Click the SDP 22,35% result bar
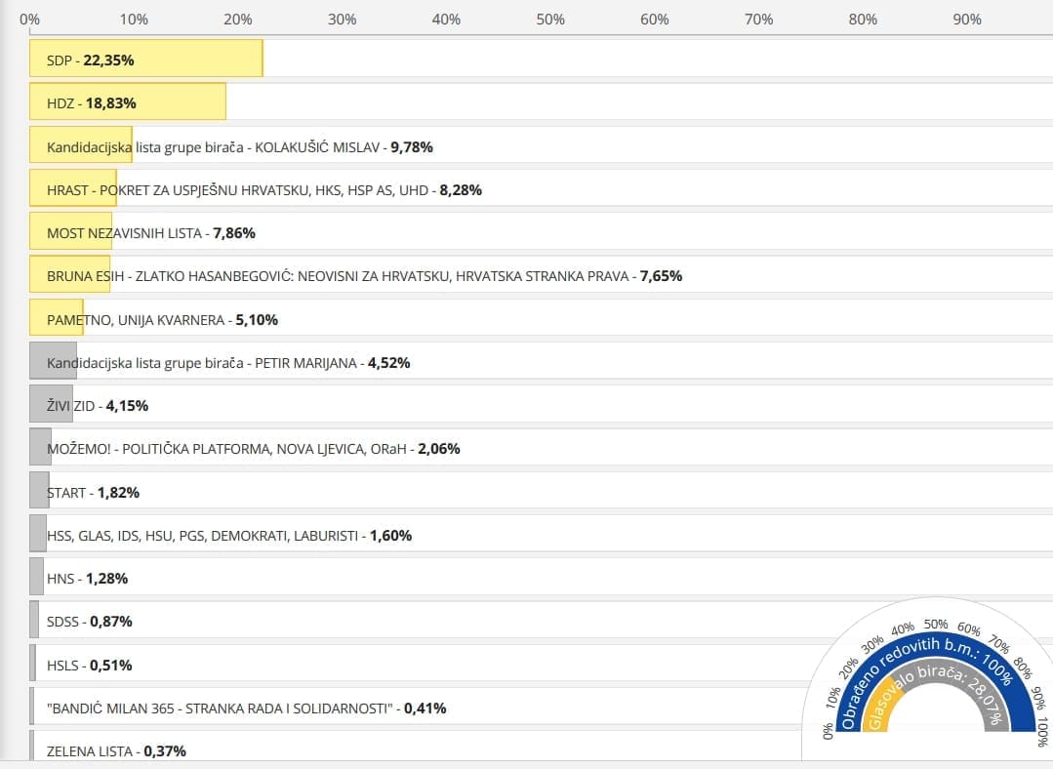Viewport: 1053px width, 769px height. [146, 60]
